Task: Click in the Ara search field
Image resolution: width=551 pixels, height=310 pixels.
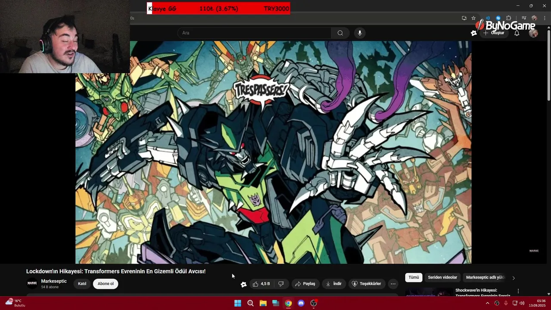Action: pos(254,33)
